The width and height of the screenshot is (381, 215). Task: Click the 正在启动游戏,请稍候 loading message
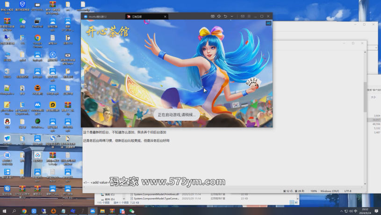click(x=177, y=115)
